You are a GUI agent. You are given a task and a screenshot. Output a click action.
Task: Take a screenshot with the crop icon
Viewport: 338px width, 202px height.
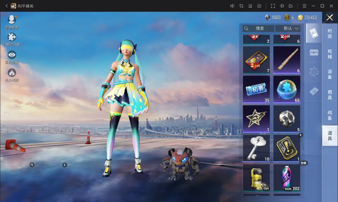241,6
